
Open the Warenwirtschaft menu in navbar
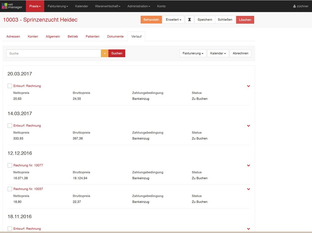108,6
